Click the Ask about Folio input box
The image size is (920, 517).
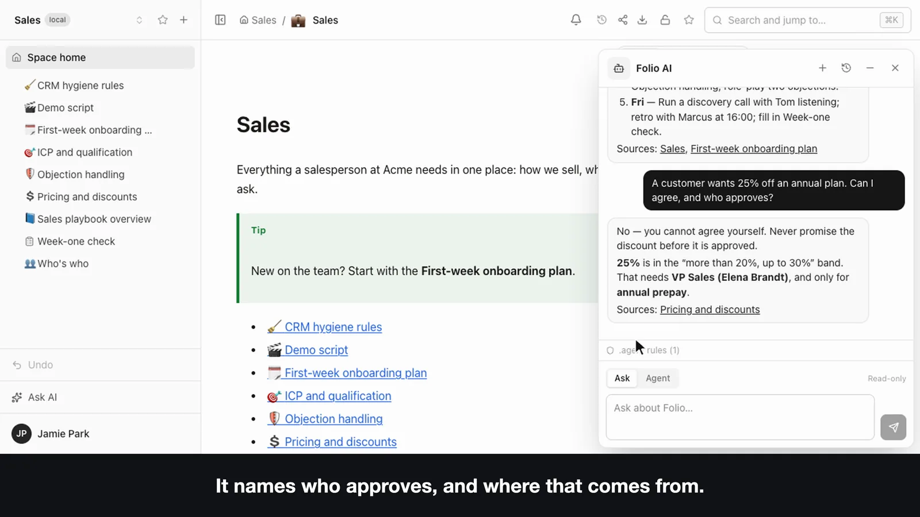[x=740, y=417]
